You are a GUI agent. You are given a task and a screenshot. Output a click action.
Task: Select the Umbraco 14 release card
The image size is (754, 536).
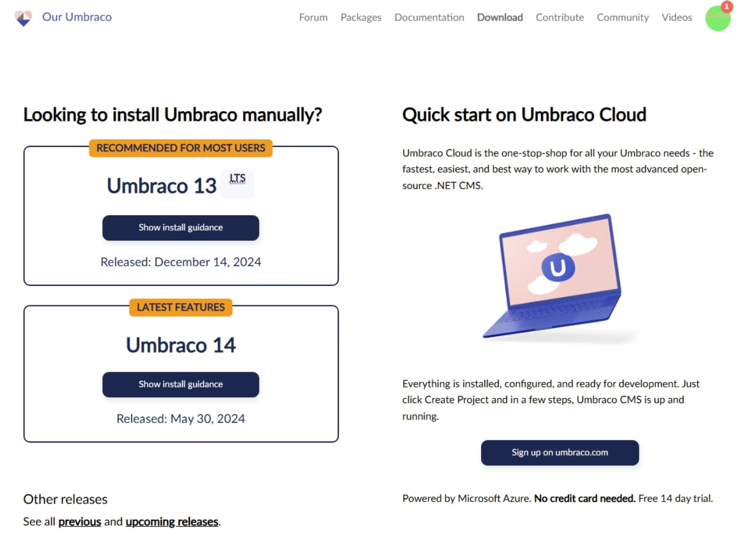tap(181, 346)
